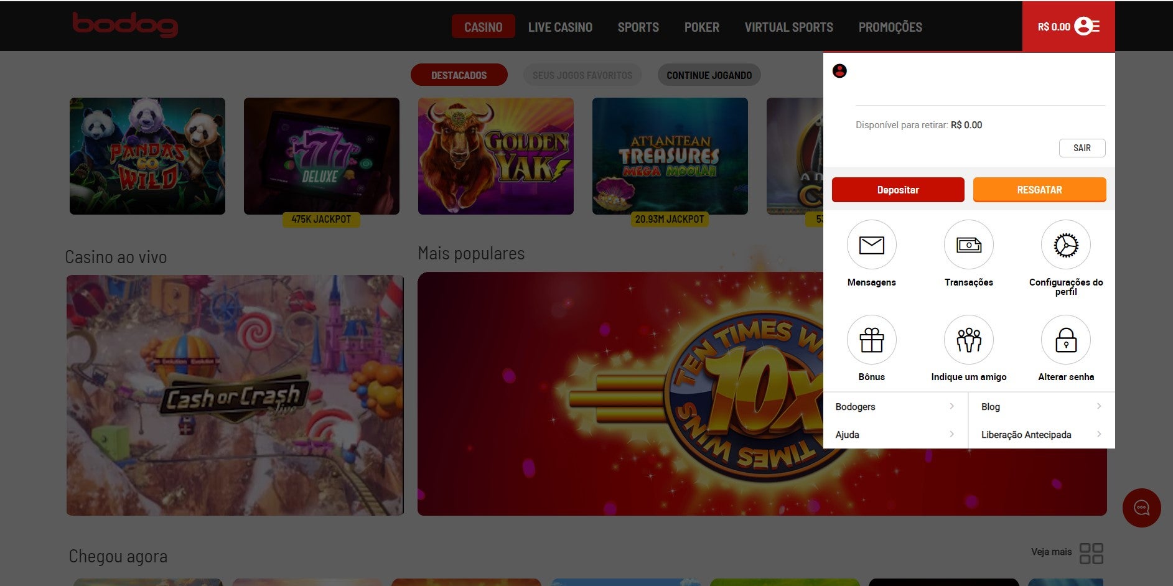
Task: Open the Mensagens envelope icon
Action: click(871, 245)
